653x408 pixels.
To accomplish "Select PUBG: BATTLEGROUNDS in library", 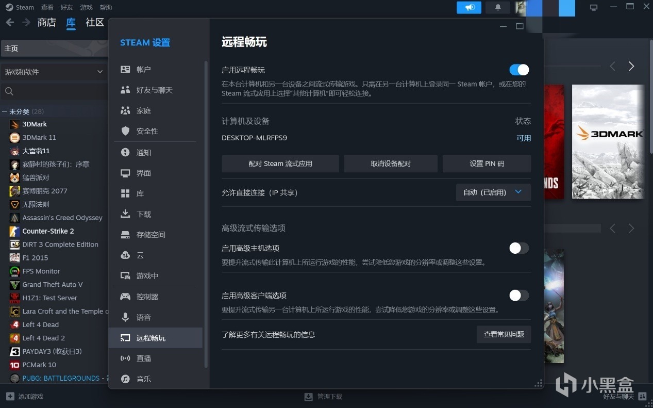I will pos(61,378).
